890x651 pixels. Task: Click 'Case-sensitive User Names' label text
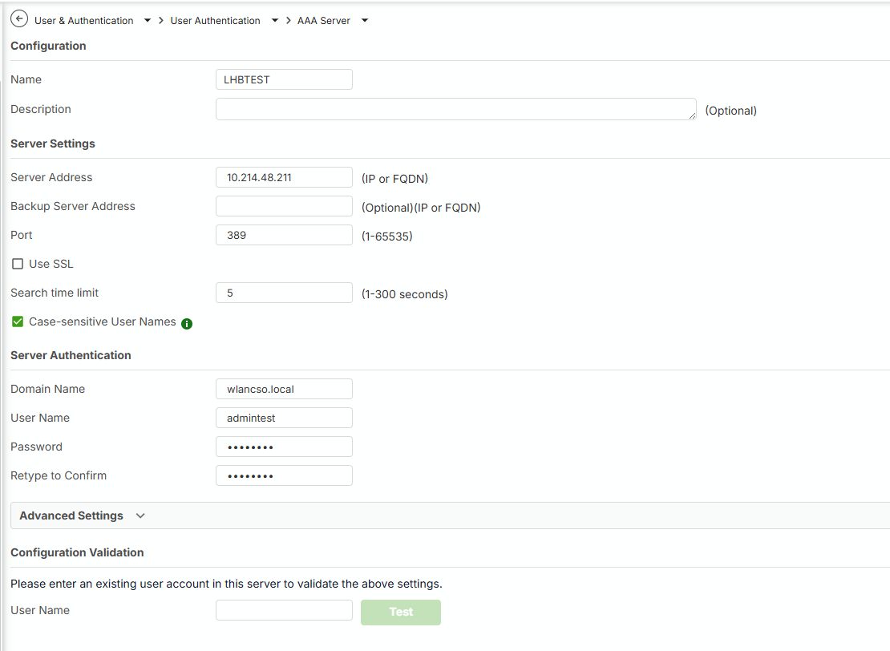(x=102, y=321)
